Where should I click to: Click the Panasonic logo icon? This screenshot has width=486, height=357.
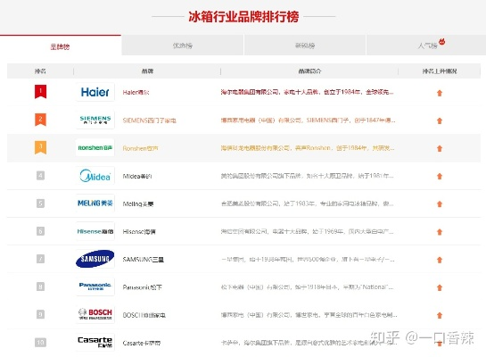click(x=95, y=286)
